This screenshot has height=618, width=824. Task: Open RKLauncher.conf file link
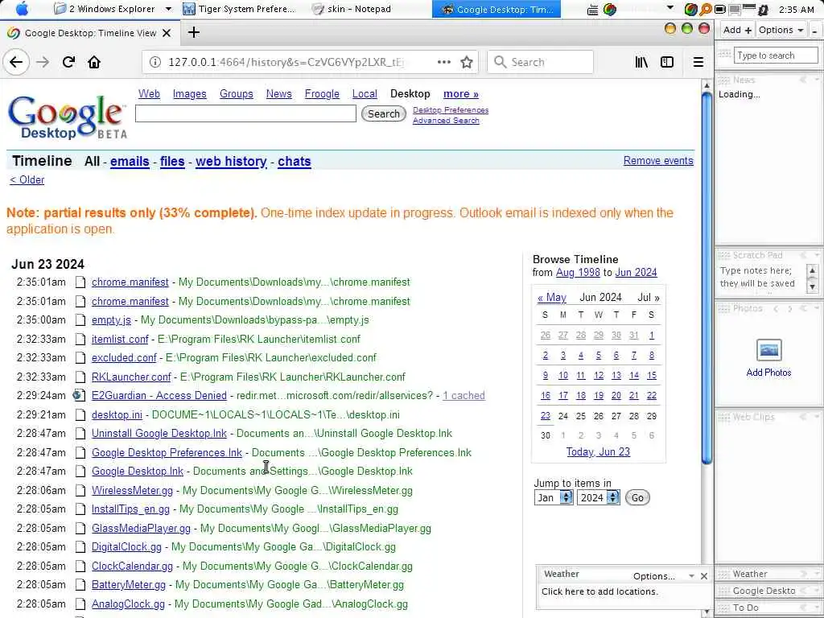pyautogui.click(x=131, y=377)
